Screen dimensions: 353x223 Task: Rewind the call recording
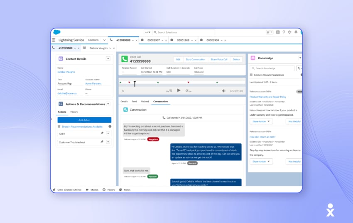point(169,91)
